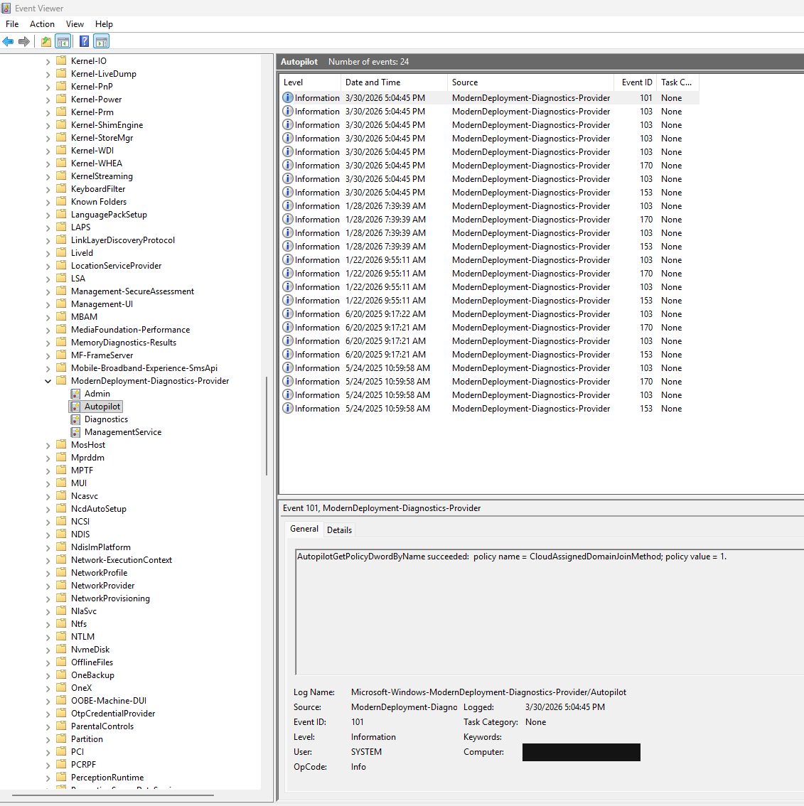This screenshot has width=804, height=806.
Task: Click the LAPS folder icon
Action: point(61,227)
